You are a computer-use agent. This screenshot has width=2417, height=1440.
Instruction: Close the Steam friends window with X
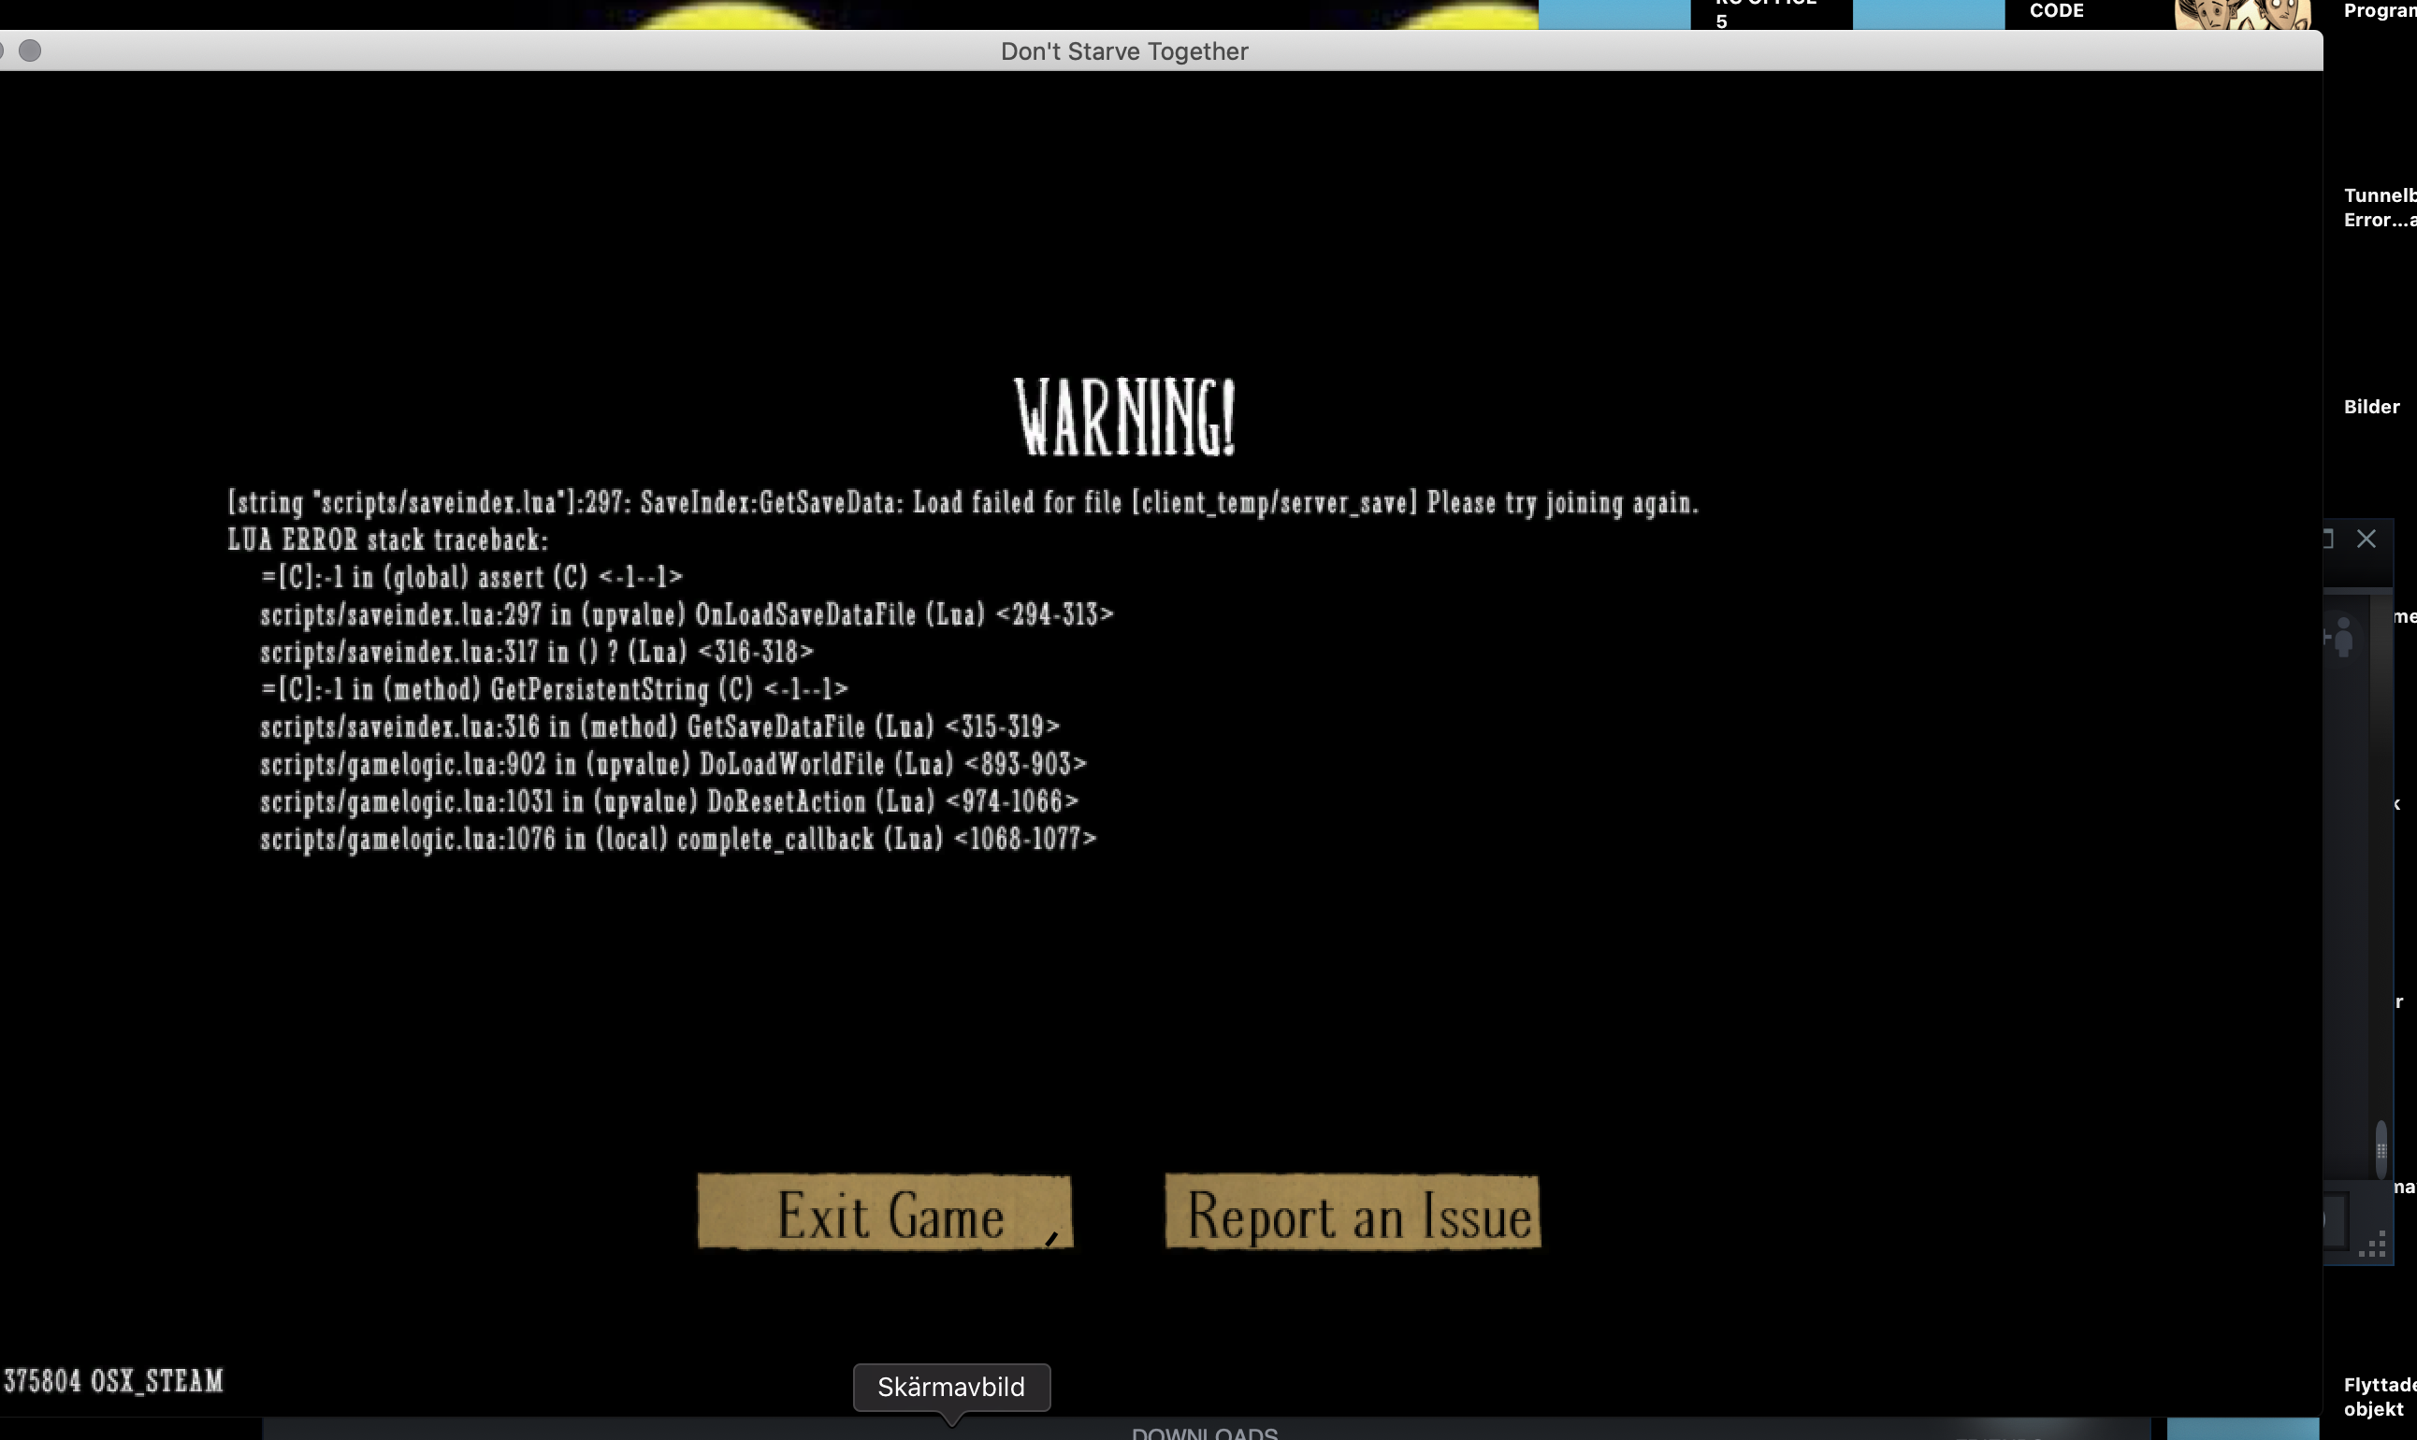click(x=2366, y=540)
